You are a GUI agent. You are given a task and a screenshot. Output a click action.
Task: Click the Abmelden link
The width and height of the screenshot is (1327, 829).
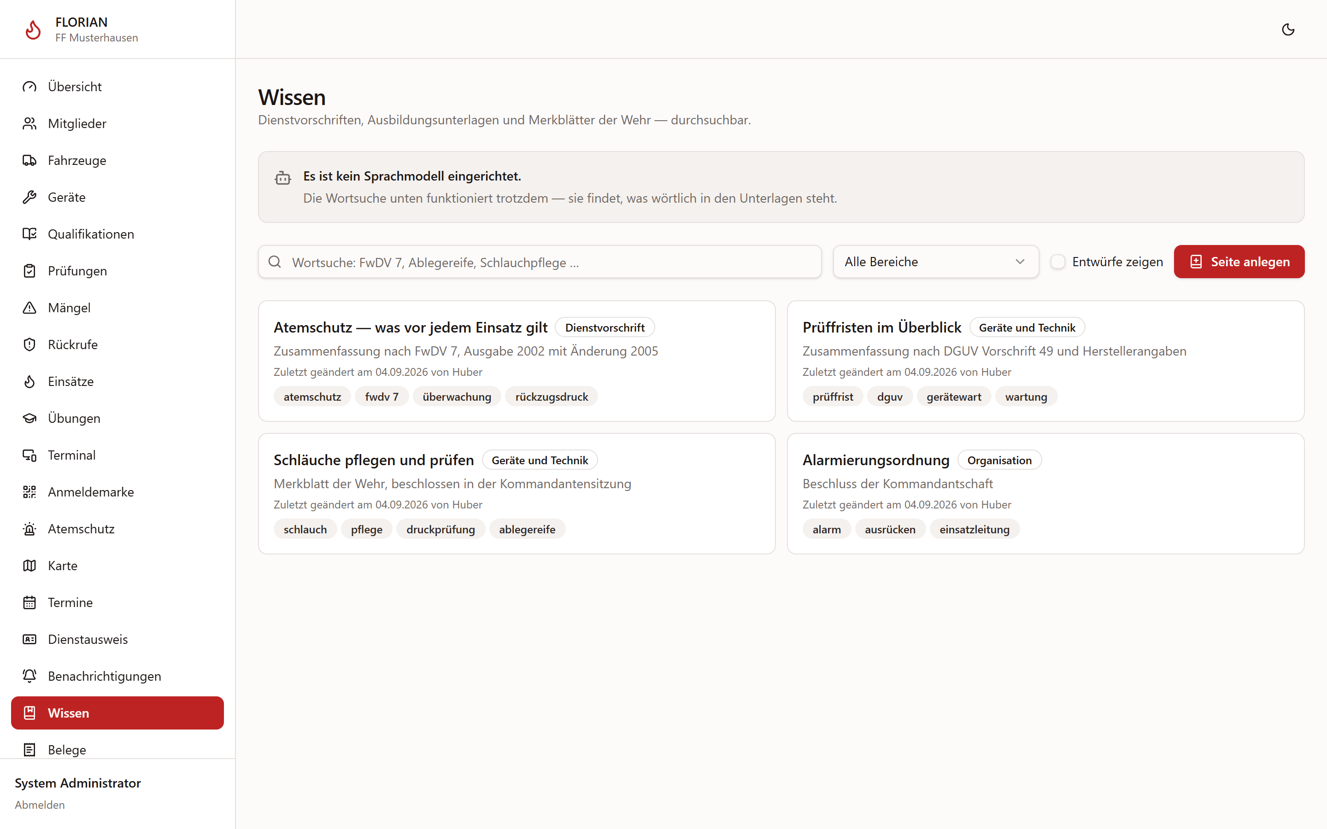pyautogui.click(x=40, y=804)
